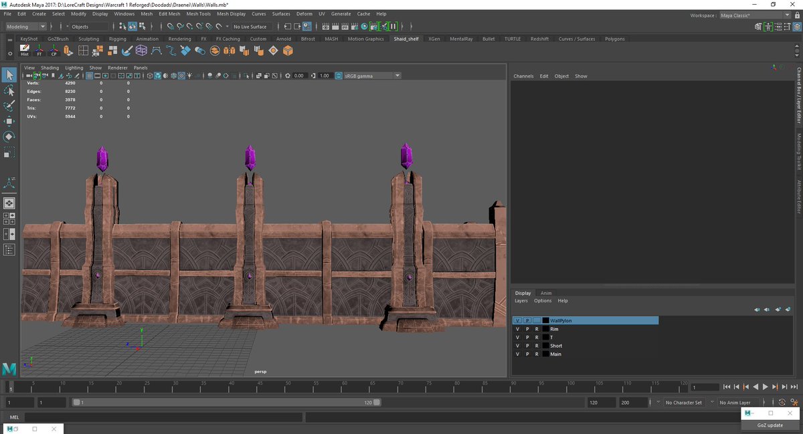Viewport: 803px width, 434px height.
Task: Click the GoZ update button
Action: click(x=770, y=425)
